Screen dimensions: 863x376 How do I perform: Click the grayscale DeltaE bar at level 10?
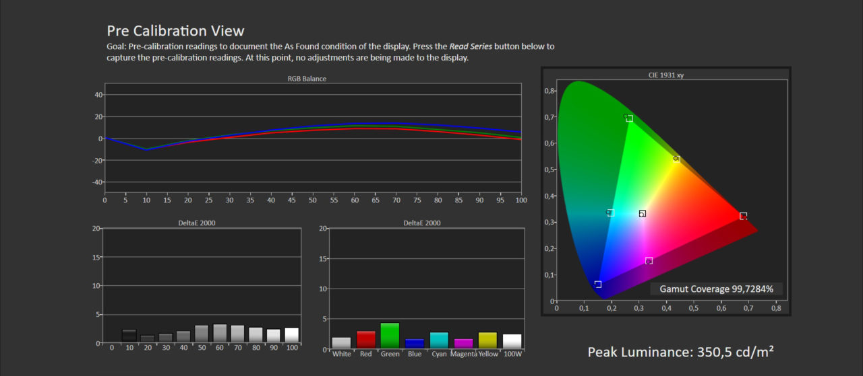129,336
